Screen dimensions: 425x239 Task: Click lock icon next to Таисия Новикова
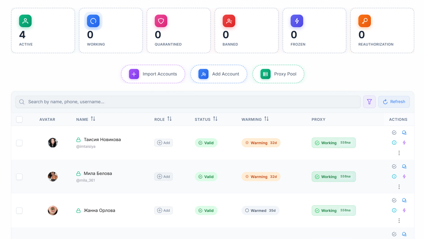click(78, 140)
